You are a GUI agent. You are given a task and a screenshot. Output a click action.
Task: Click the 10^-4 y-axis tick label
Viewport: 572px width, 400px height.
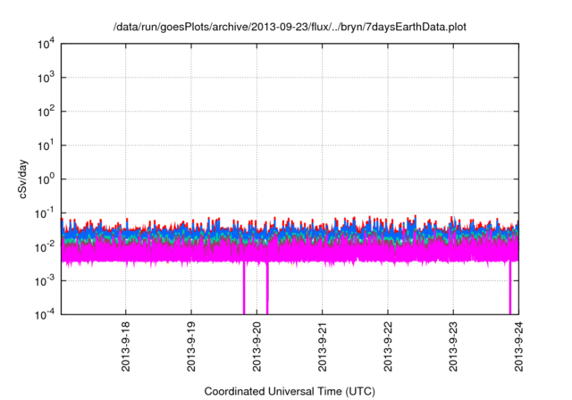(45, 313)
